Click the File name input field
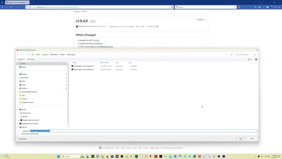This screenshot has height=159, width=282. [144, 131]
